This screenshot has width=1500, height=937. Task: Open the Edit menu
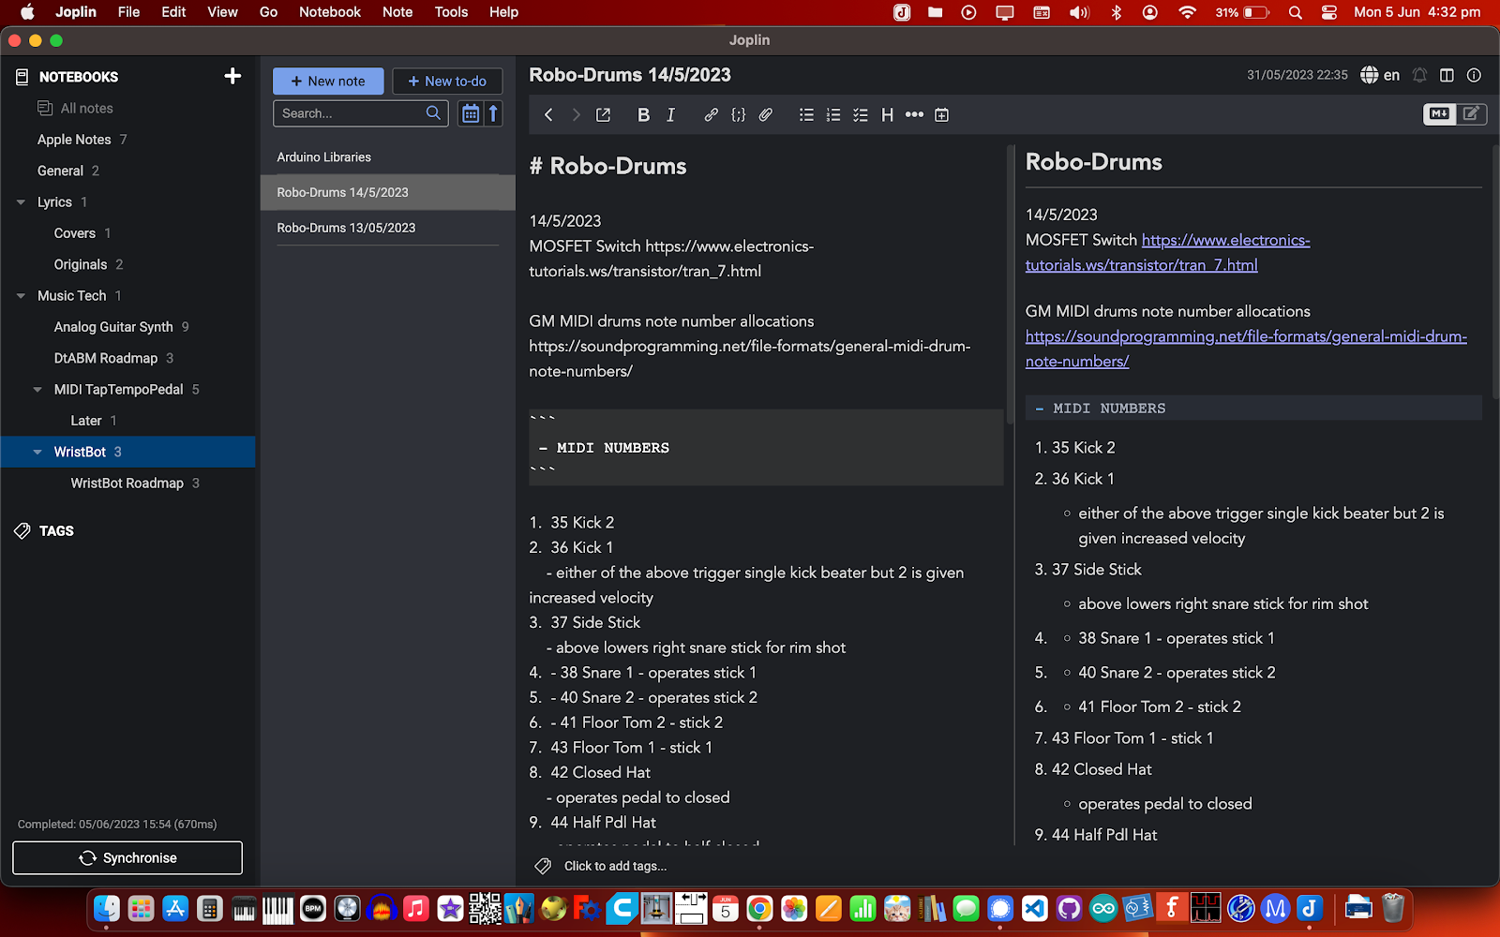click(173, 12)
